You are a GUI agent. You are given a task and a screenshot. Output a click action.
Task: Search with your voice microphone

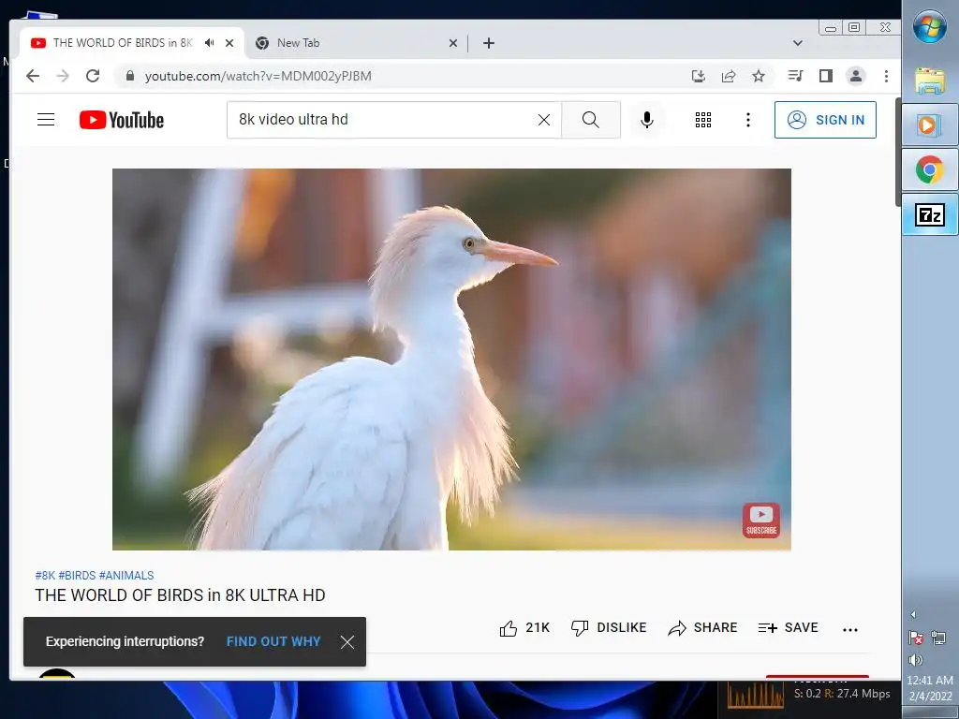[647, 120]
